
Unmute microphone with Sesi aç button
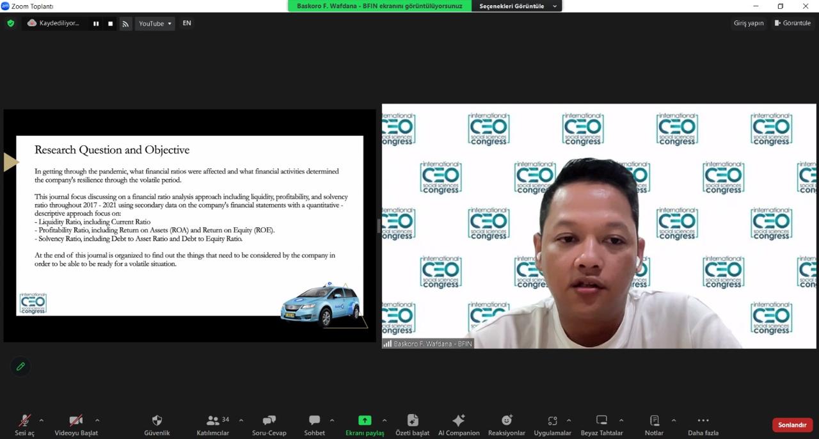24,424
